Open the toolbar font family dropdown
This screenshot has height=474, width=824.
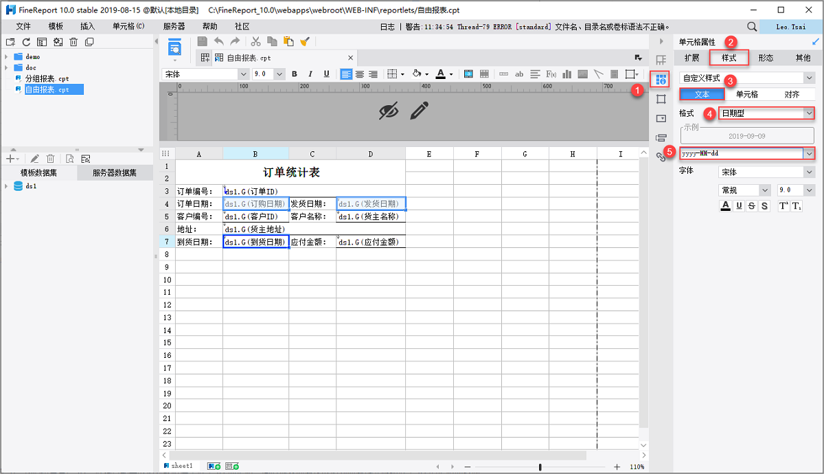pos(243,74)
